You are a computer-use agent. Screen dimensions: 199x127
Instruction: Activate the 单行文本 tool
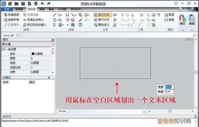point(102,20)
